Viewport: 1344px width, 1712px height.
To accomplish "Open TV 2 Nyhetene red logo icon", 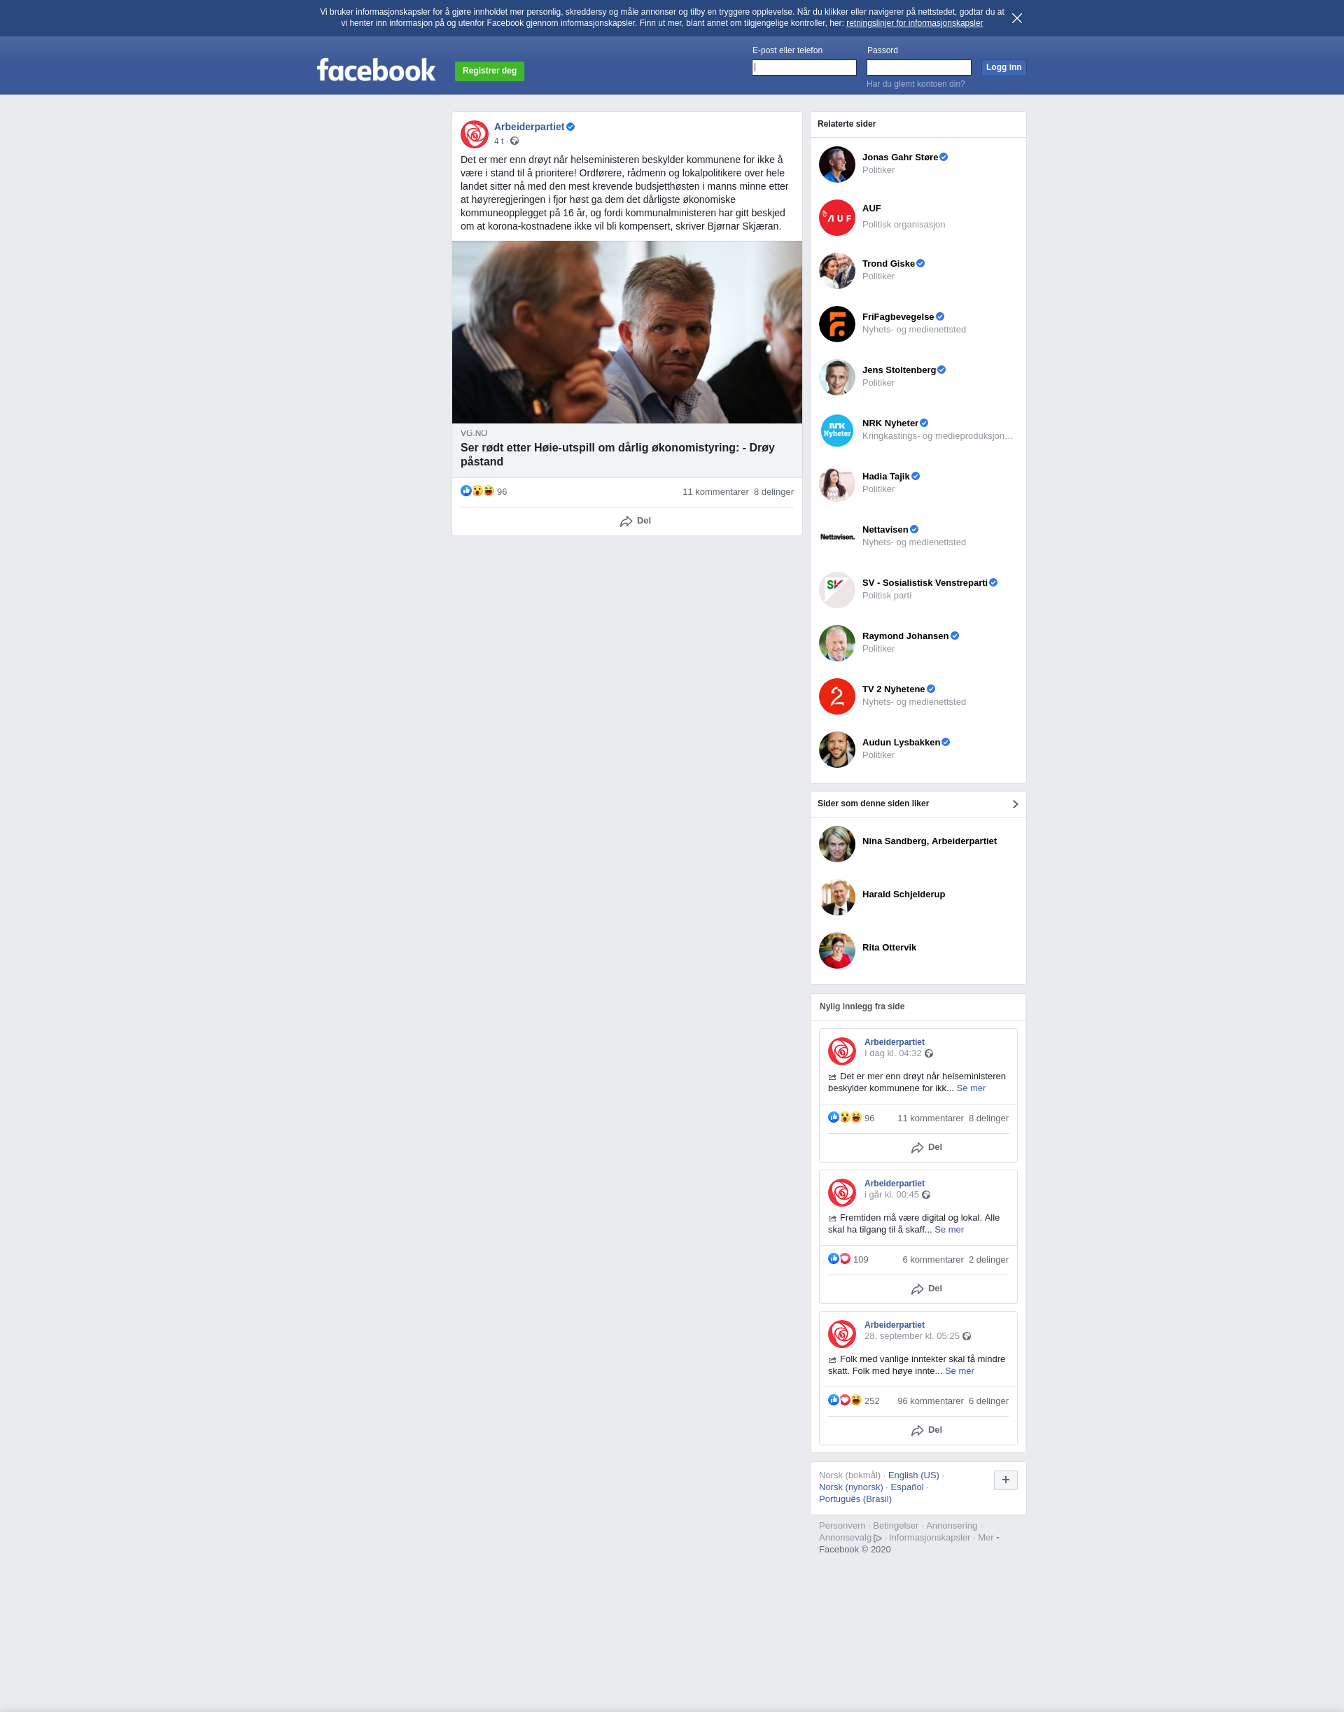I will tap(836, 696).
